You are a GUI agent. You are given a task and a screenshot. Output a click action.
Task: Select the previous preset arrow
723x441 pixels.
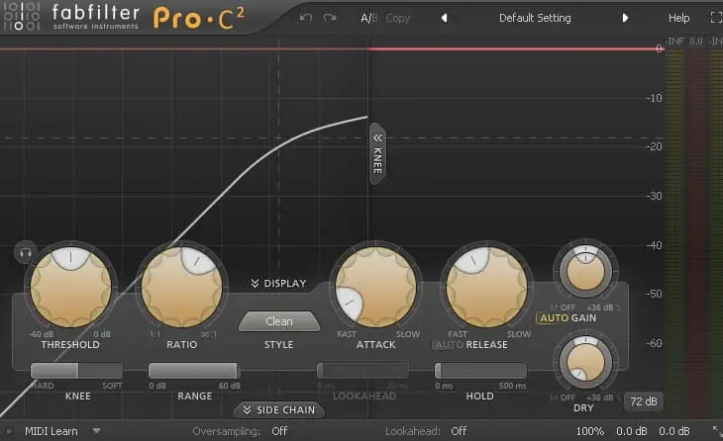[x=444, y=18]
